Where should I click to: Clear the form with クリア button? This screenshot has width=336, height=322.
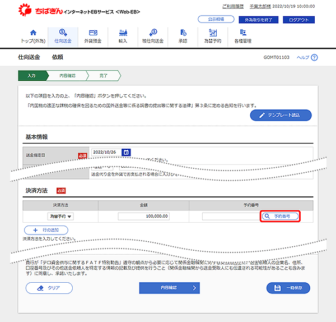pos(49,288)
